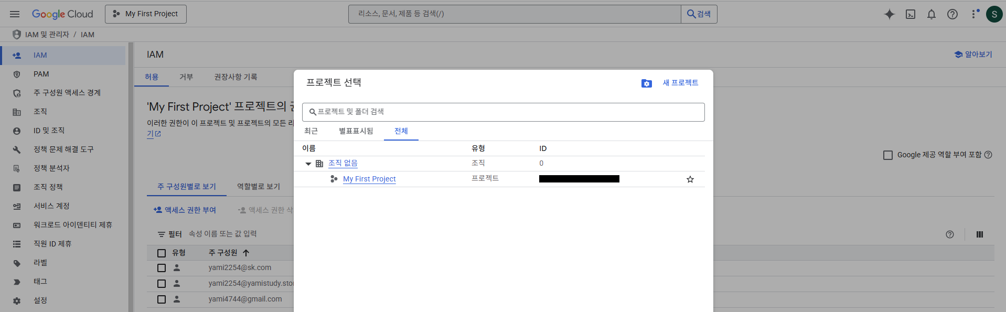Viewport: 1006px width, 312px height.
Task: Activate the Cloud Shell terminal icon
Action: 911,14
